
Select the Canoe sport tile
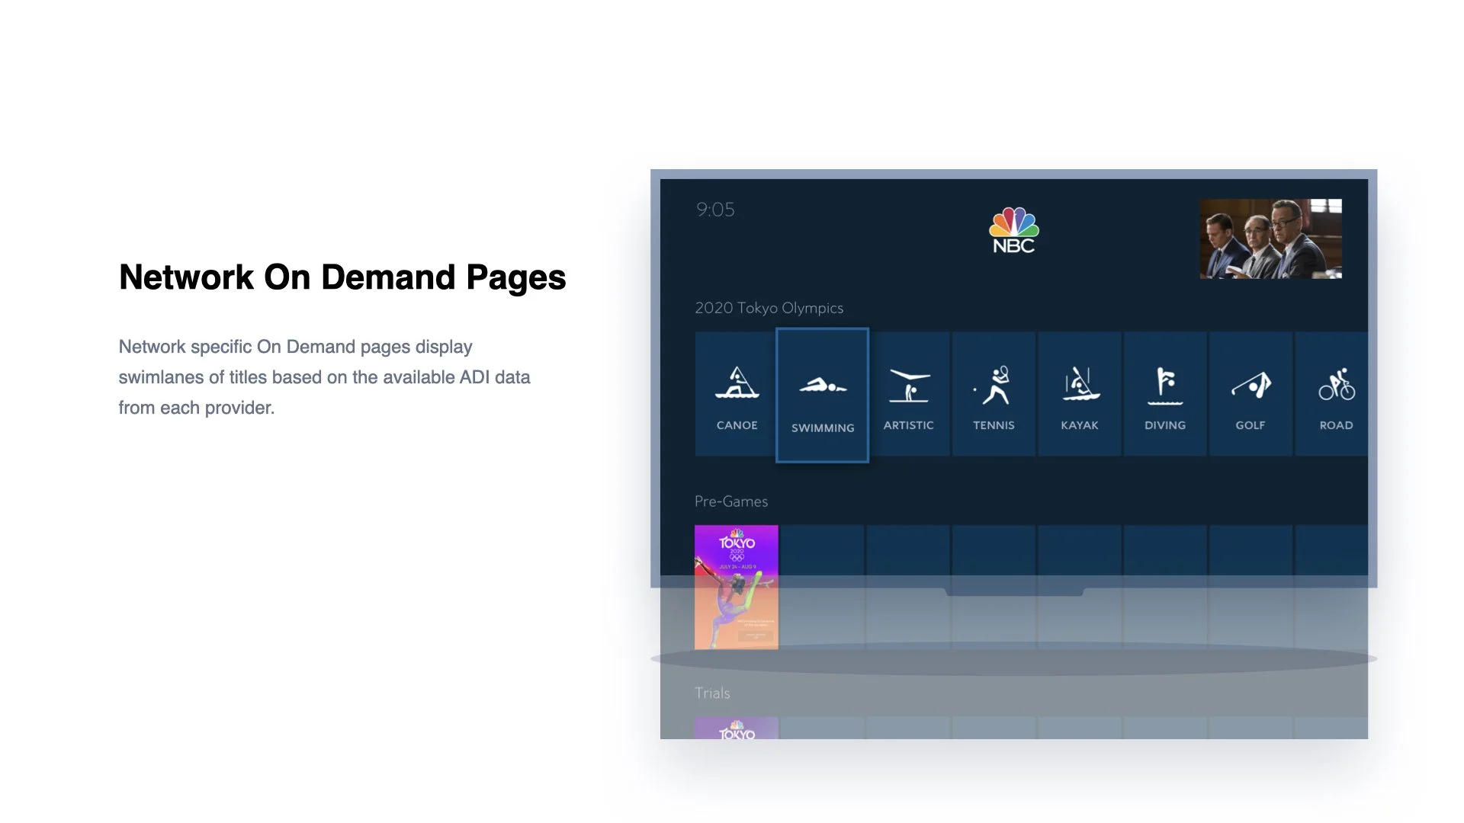click(736, 393)
